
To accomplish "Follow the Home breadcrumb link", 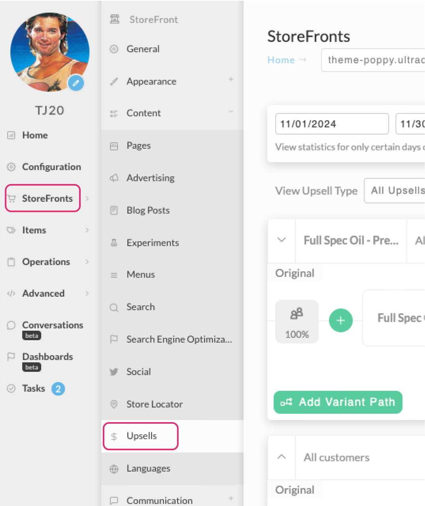I will coord(281,60).
